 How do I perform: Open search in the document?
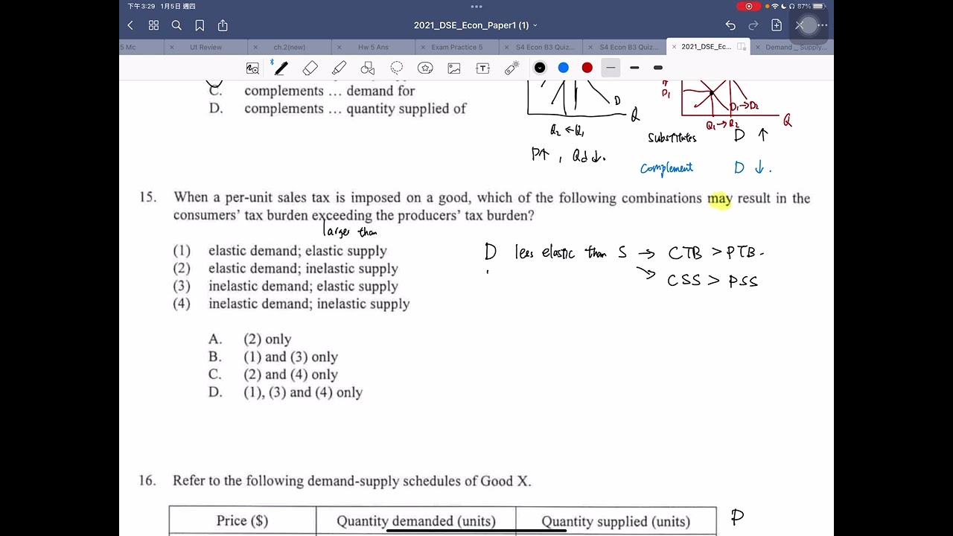pos(176,25)
